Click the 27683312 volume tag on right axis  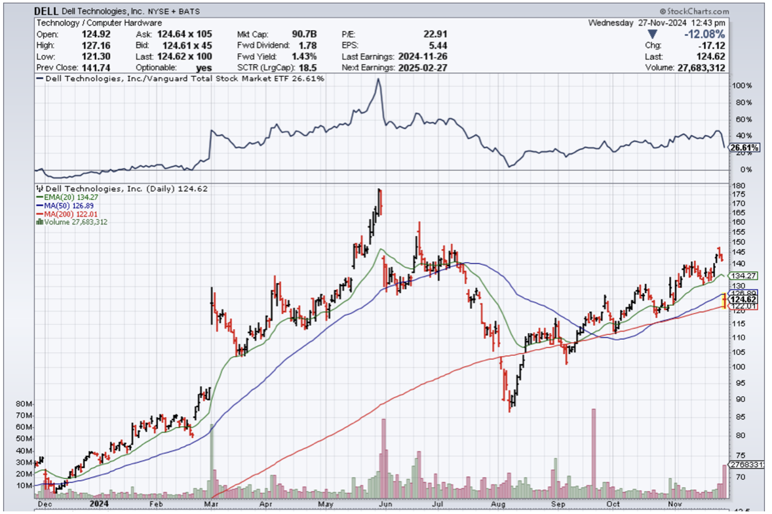tap(747, 465)
